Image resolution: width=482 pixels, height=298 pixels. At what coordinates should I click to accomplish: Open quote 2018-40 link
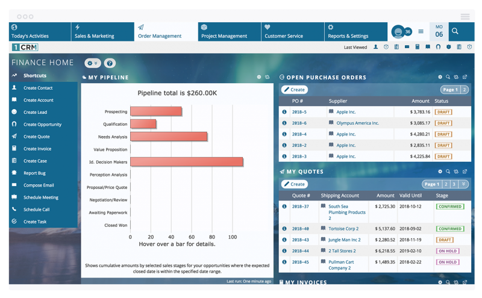click(x=300, y=229)
